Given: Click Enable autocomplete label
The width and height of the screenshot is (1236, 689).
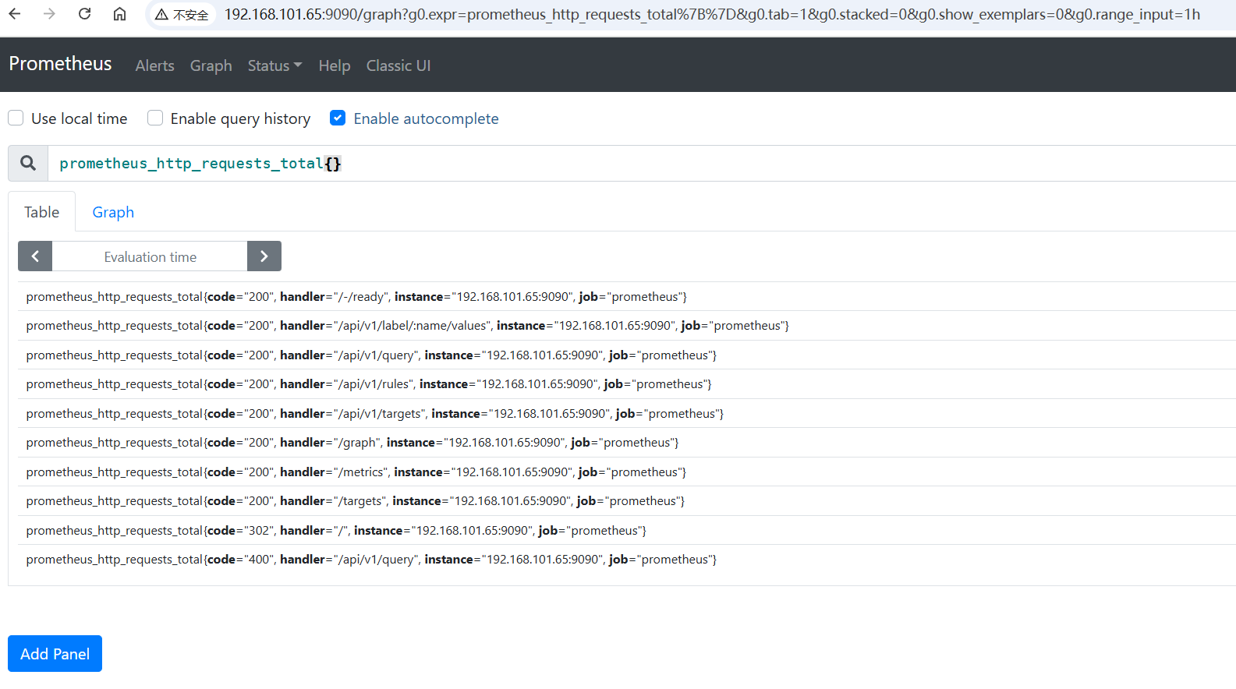Looking at the screenshot, I should [x=426, y=118].
